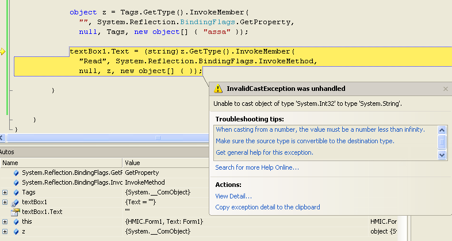This screenshot has height=241, width=452.
Task: Expand the 'this' variable in Autos
Action: 5,221
